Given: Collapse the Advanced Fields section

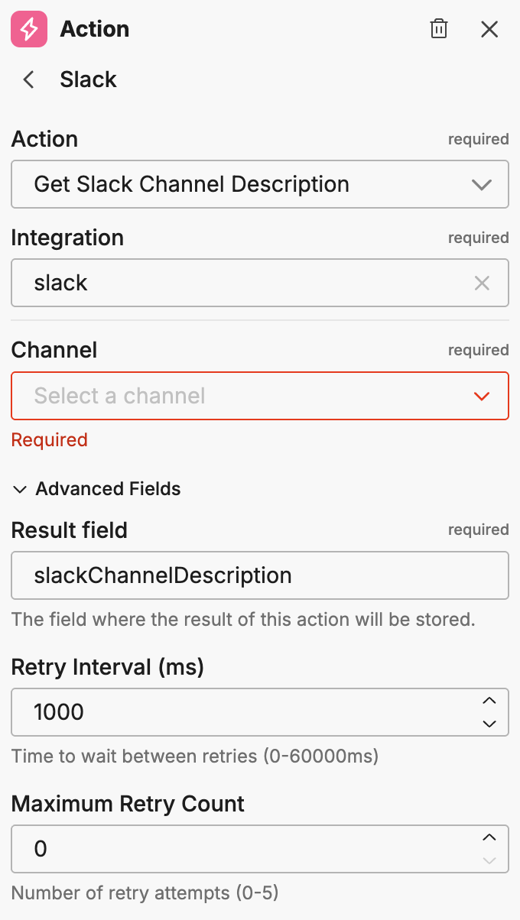Looking at the screenshot, I should (20, 489).
